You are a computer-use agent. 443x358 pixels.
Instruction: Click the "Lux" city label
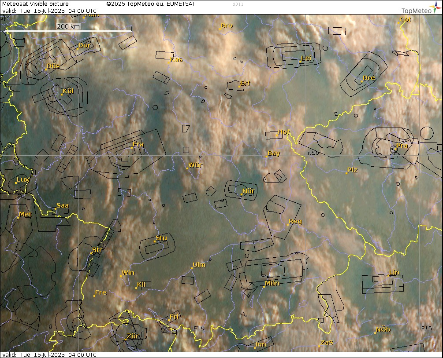(x=23, y=179)
